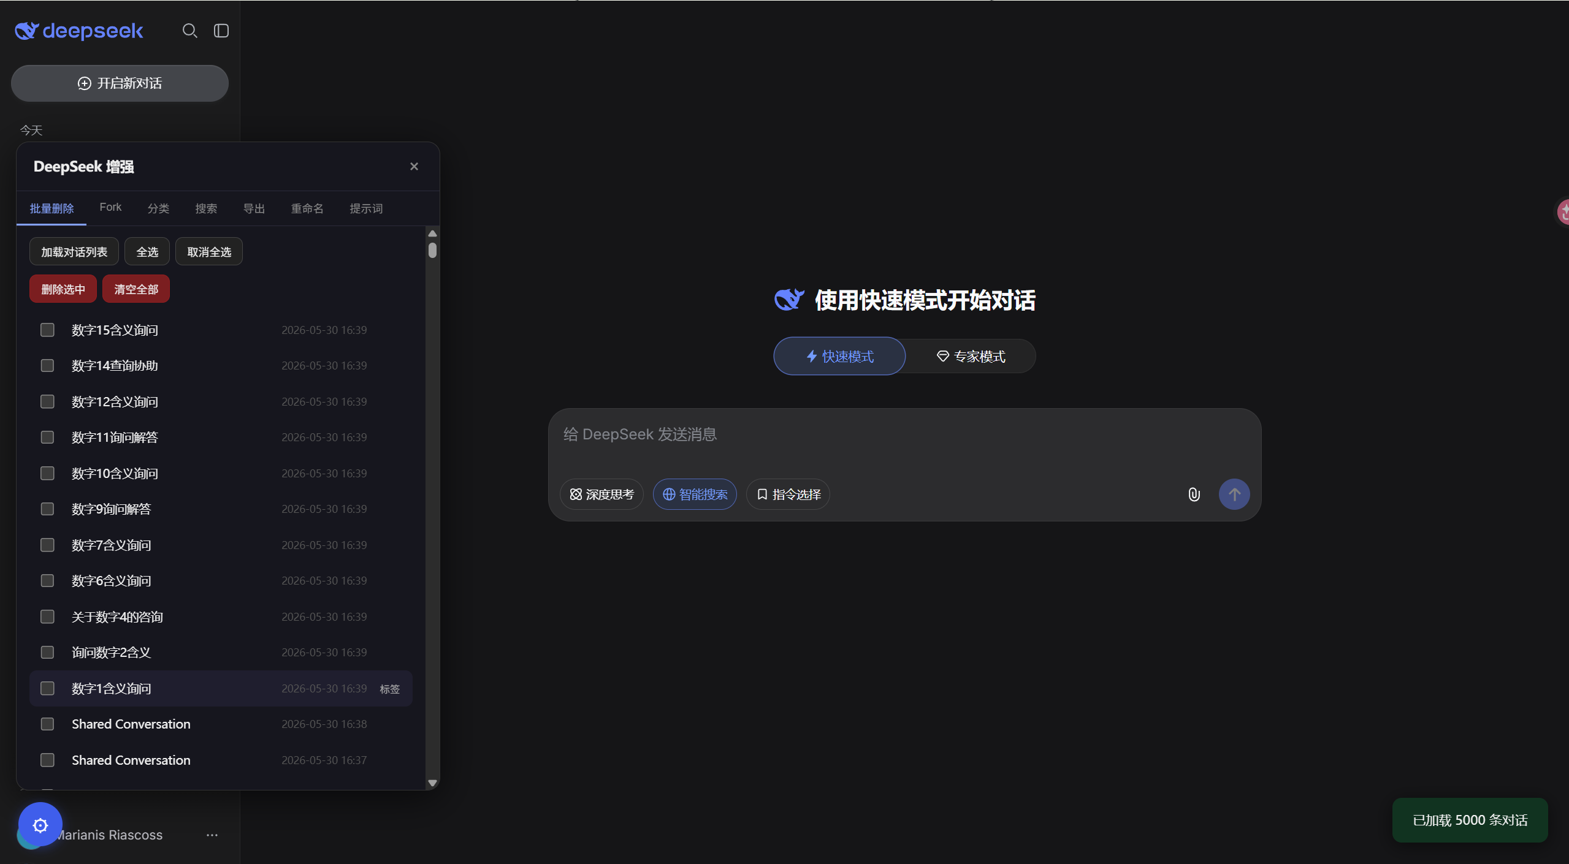Check the box for 关于数字4的咨询
Viewport: 1569px width, 864px height.
tap(47, 617)
